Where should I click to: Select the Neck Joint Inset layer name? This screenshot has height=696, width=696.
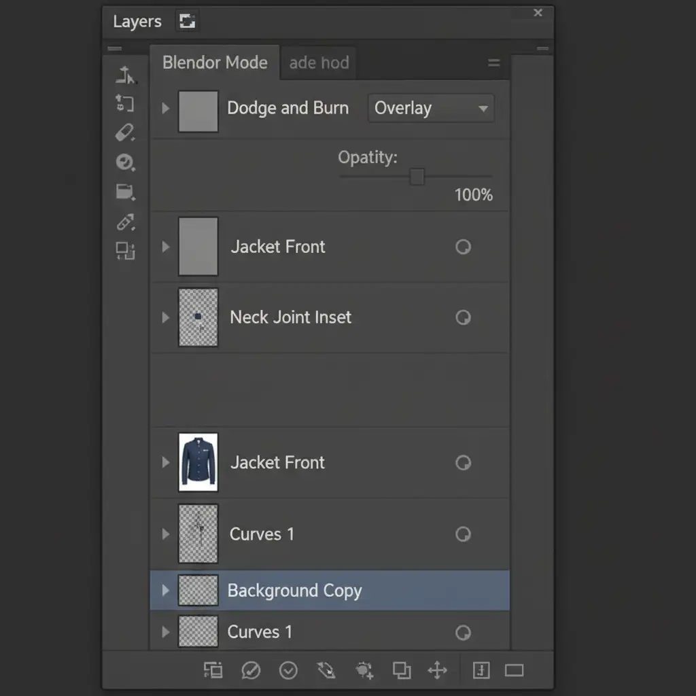point(290,317)
